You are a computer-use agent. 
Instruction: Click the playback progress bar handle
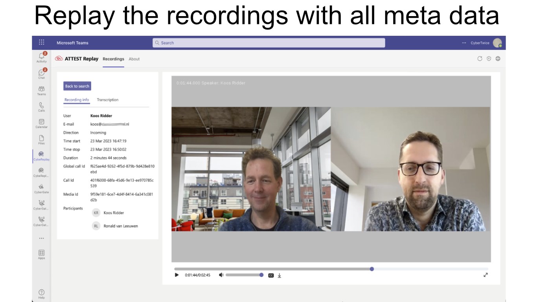(372, 269)
